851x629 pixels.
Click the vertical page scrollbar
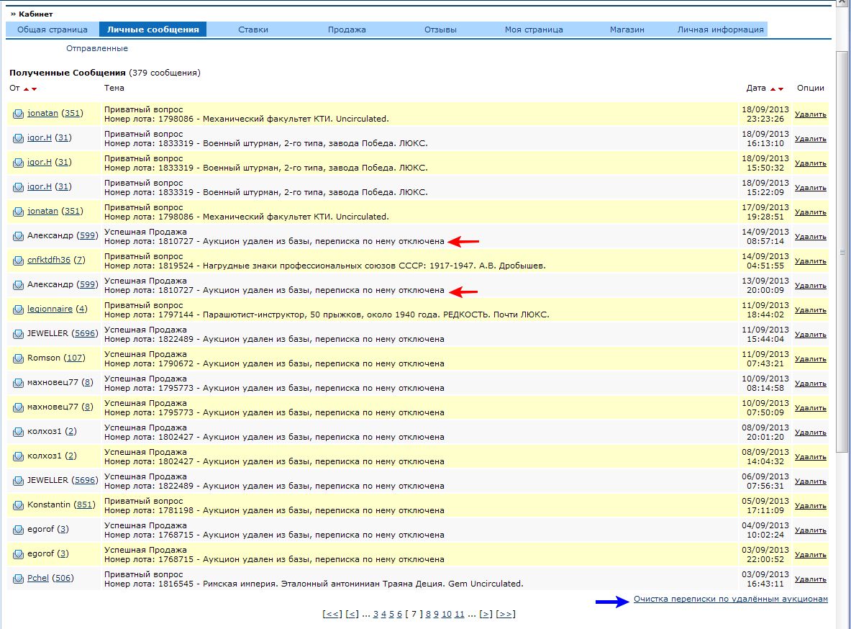point(842,252)
